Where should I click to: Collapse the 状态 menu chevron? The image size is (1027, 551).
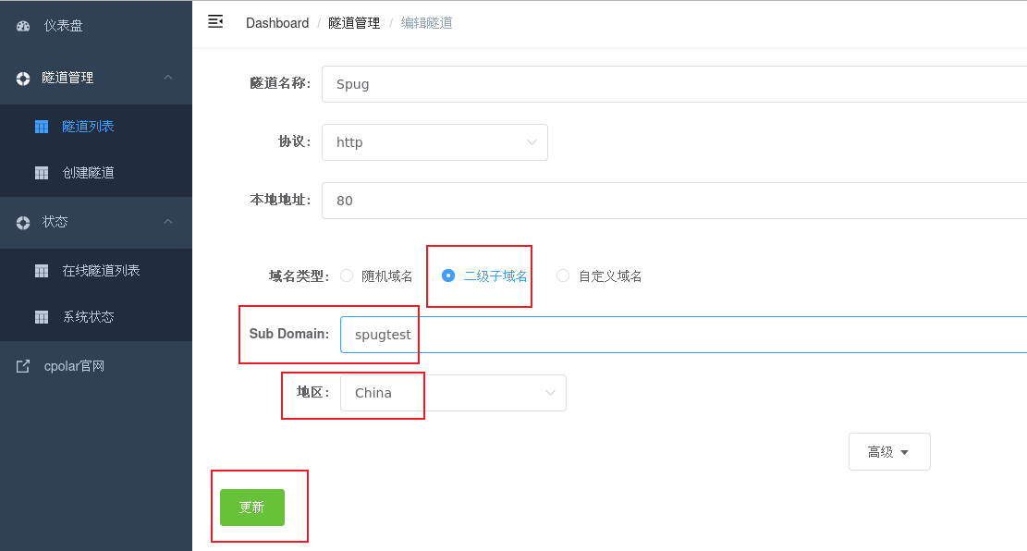tap(168, 222)
